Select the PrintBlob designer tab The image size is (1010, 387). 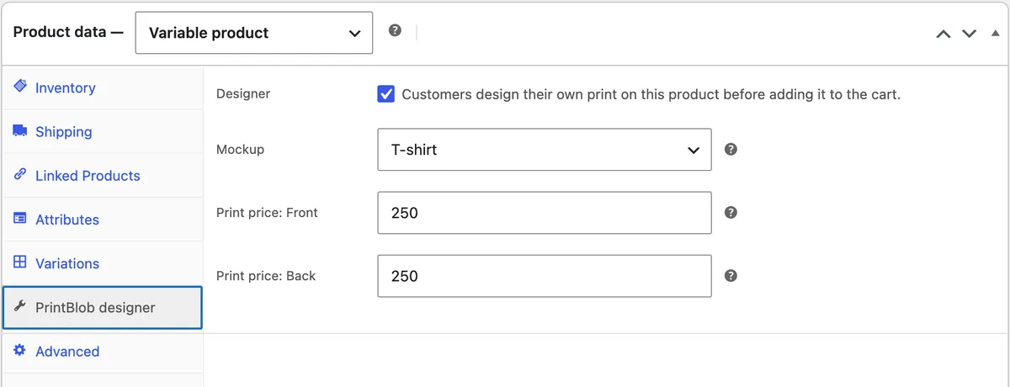click(x=103, y=307)
